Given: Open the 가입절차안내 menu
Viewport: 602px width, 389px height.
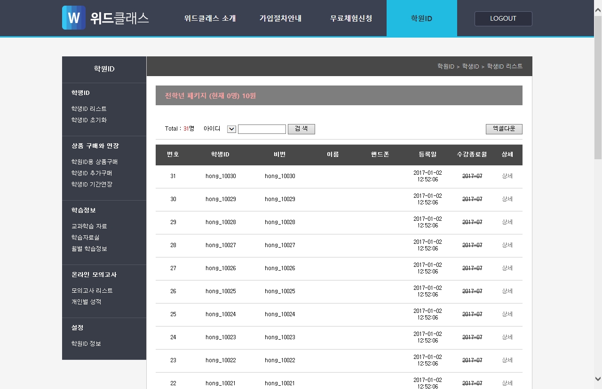Looking at the screenshot, I should coord(280,18).
